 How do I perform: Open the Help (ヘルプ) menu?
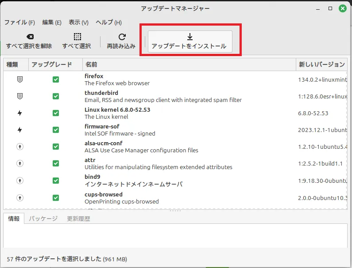(x=108, y=23)
